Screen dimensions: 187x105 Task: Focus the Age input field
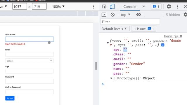(x=30, y=71)
